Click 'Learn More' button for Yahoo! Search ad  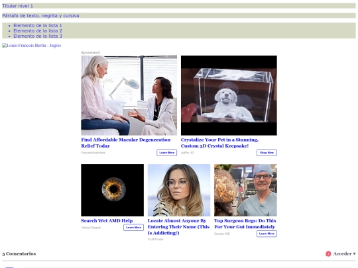pos(133,228)
